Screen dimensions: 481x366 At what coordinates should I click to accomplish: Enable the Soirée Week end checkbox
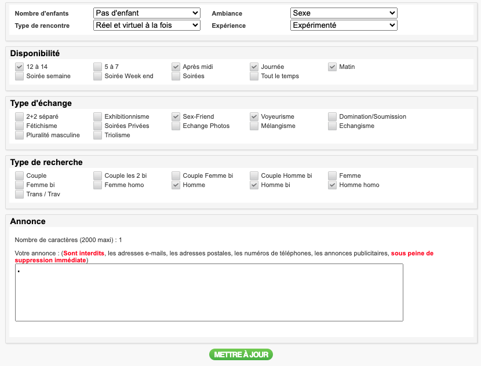tap(98, 76)
